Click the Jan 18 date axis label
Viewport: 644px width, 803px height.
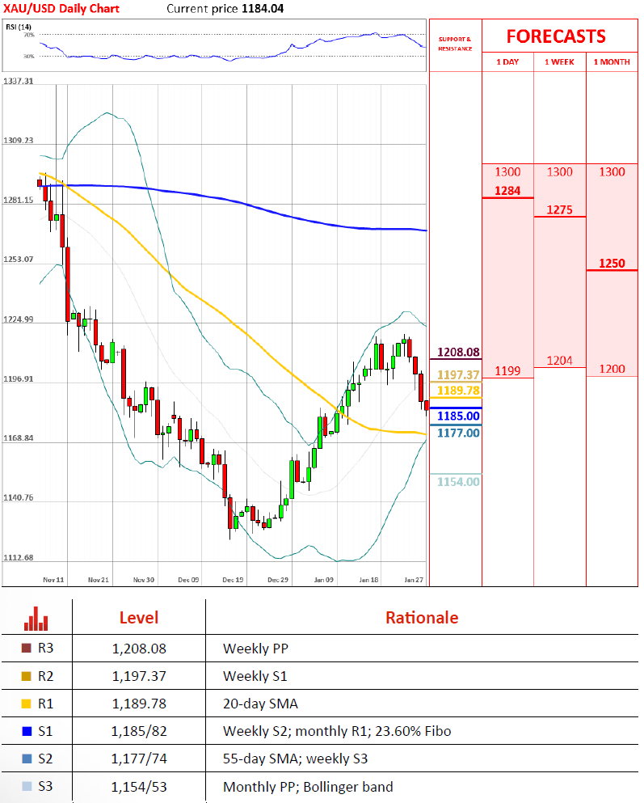point(368,580)
